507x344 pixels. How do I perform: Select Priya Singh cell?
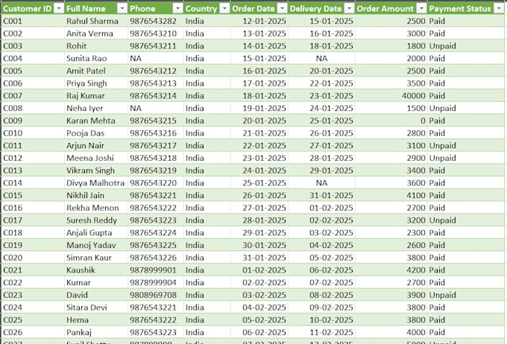pos(96,83)
